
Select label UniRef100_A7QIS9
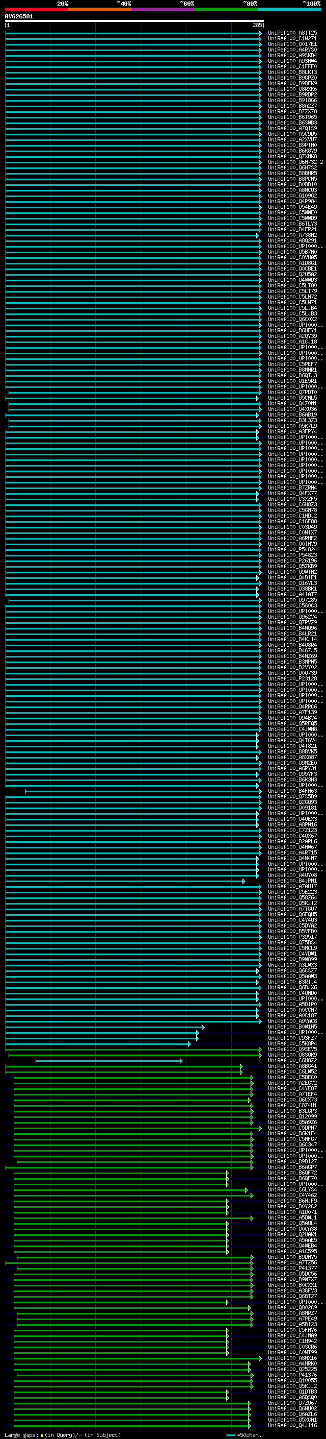click(292, 129)
